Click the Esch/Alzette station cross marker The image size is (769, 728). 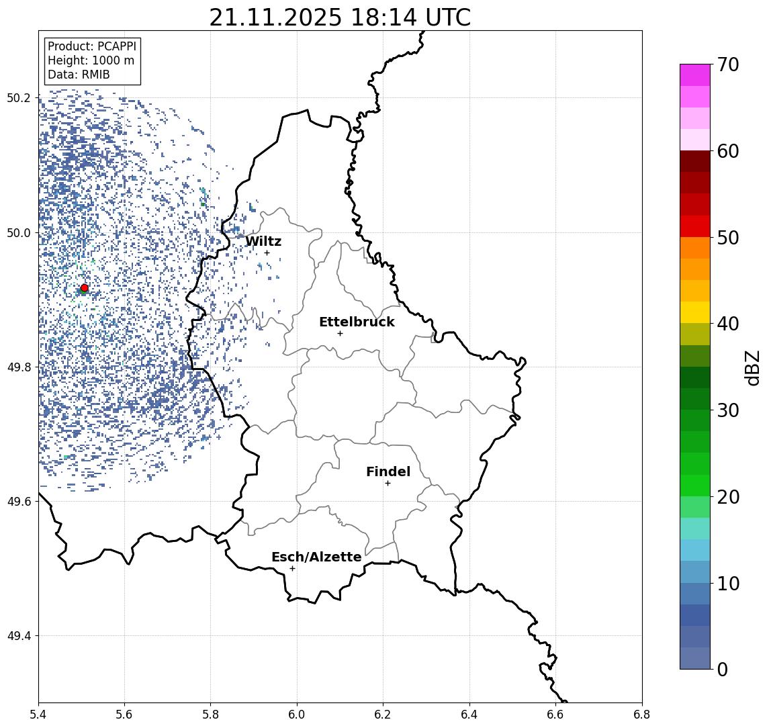292,569
